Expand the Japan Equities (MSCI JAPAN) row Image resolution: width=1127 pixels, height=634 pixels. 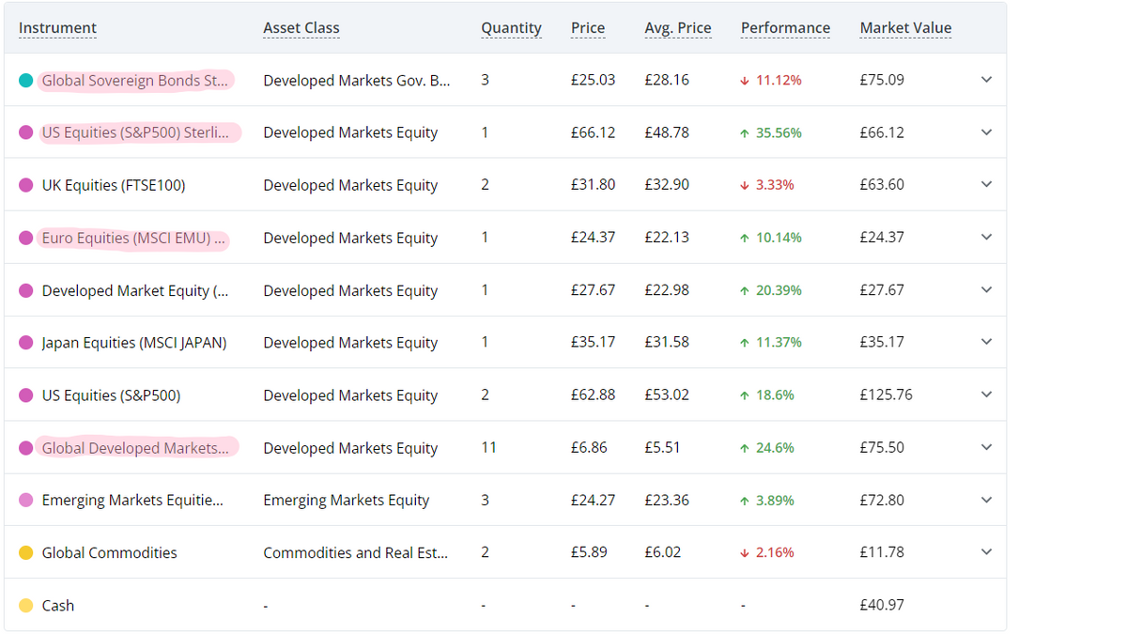coord(986,343)
